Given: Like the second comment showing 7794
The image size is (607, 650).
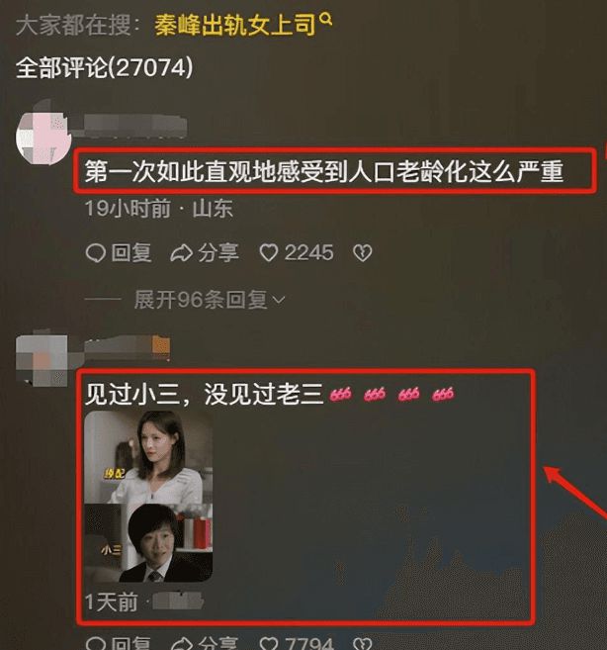Looking at the screenshot, I should tap(269, 643).
